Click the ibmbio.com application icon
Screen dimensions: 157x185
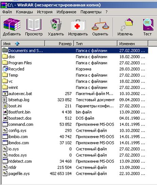pos(5,136)
